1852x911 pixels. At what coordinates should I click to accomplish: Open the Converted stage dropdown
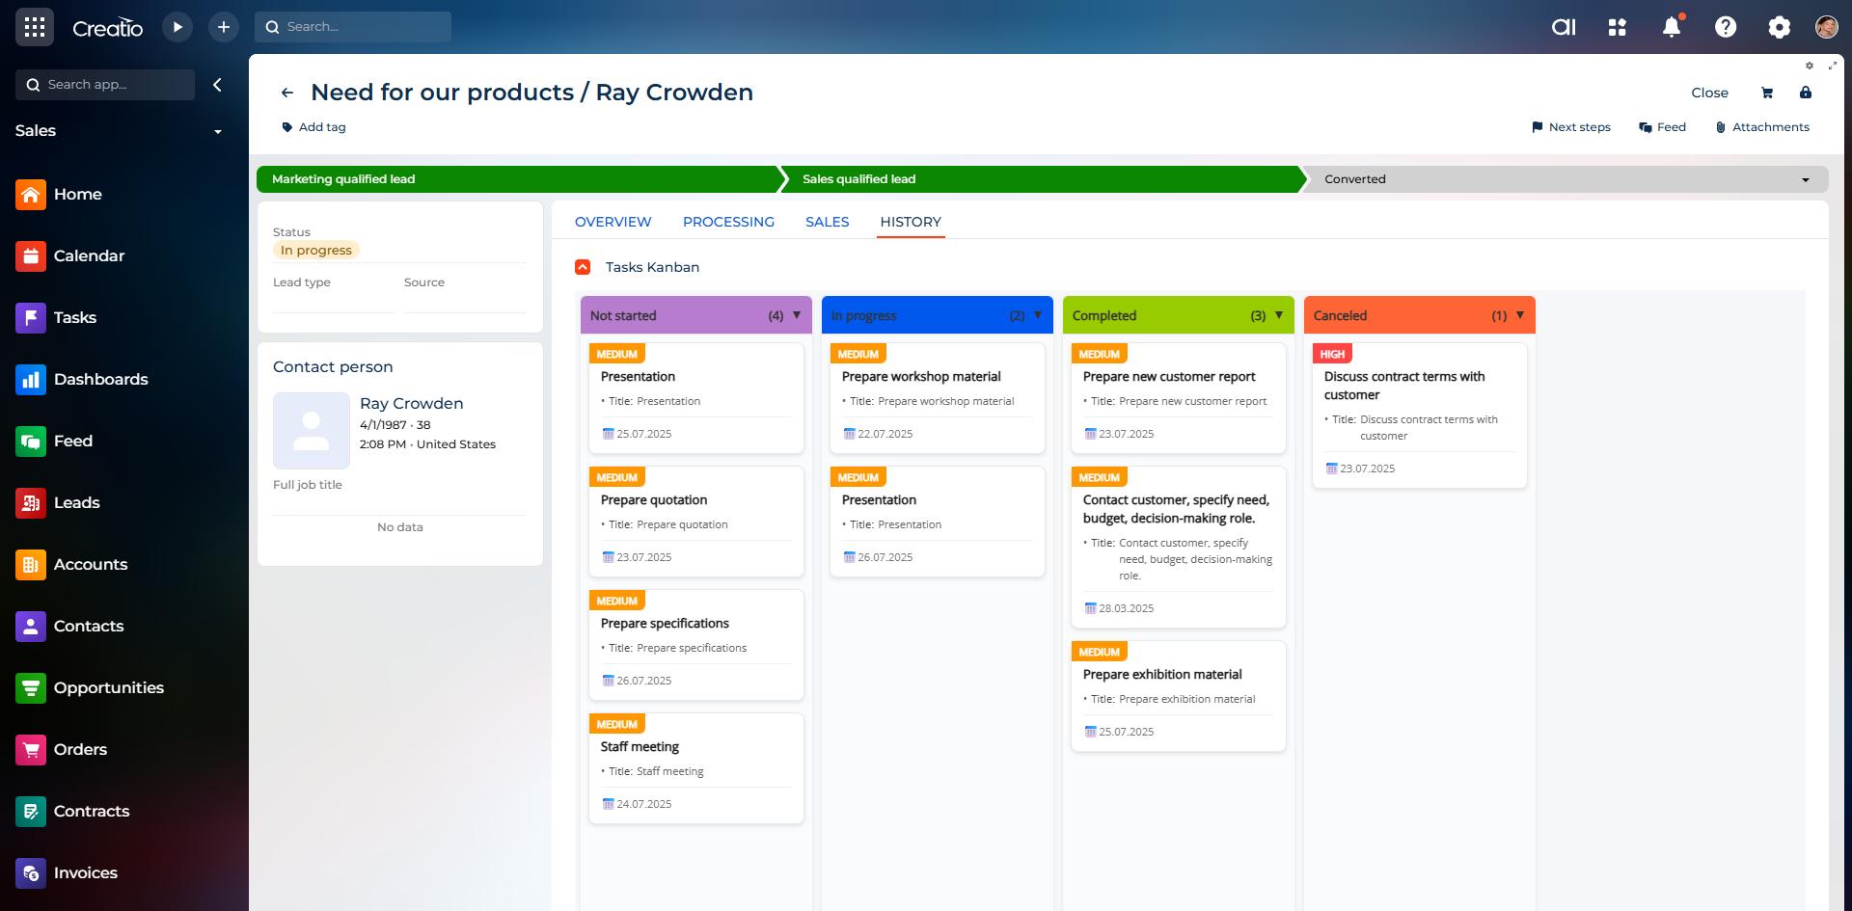(1806, 179)
